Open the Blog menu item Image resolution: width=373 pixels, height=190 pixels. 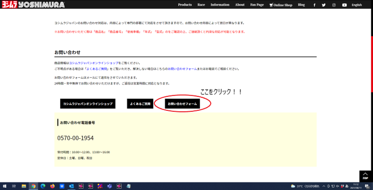301,5
